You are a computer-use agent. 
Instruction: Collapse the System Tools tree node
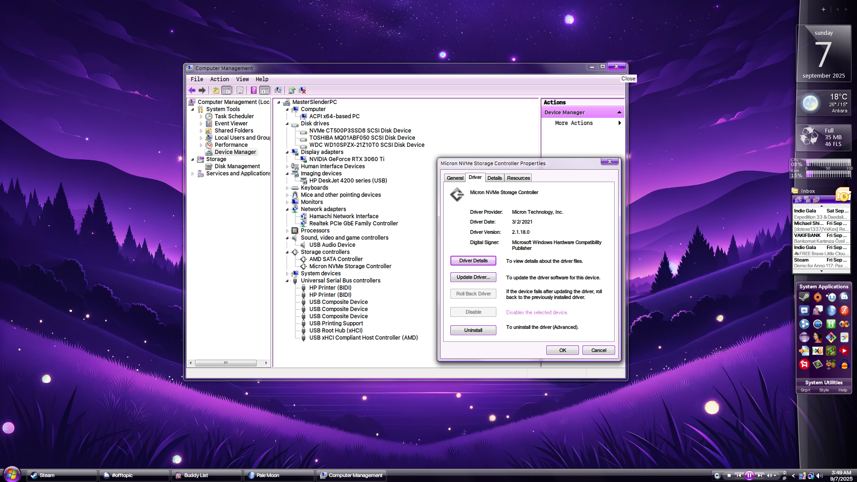click(x=193, y=109)
